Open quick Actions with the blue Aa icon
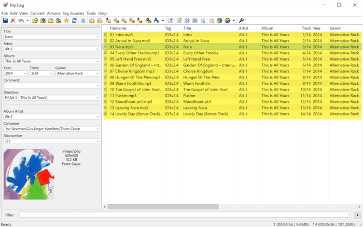 pos(157,21)
